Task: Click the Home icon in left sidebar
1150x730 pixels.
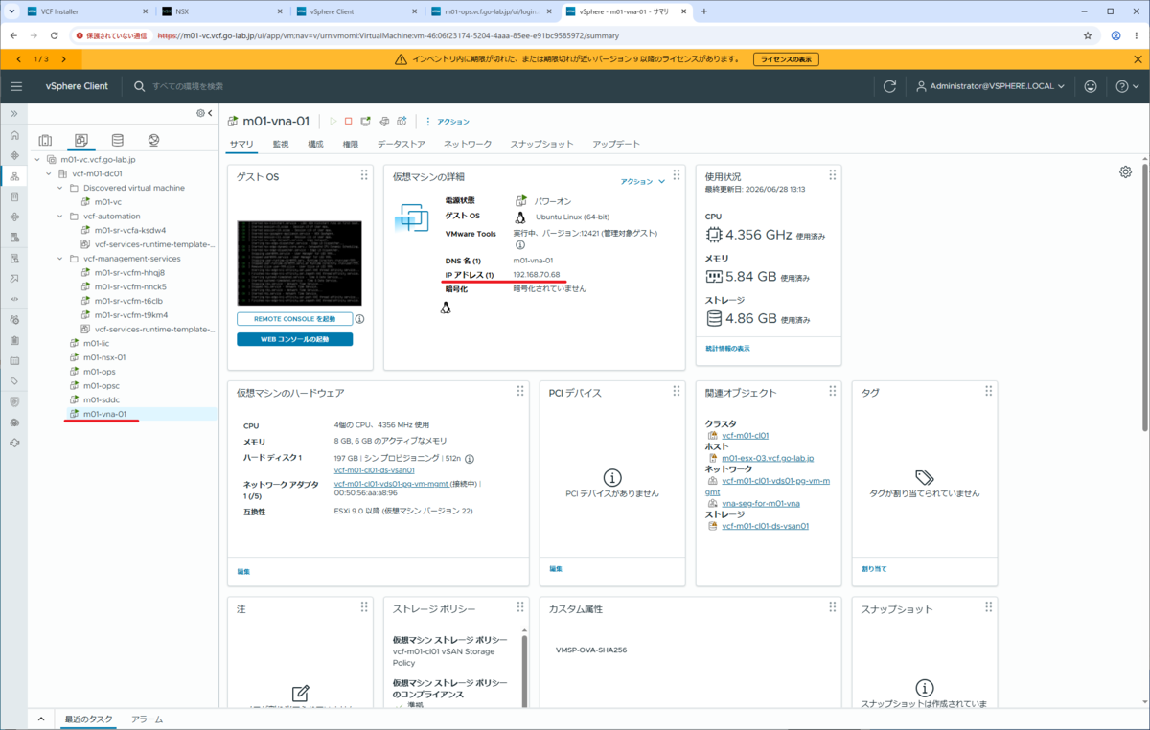Action: 14,135
